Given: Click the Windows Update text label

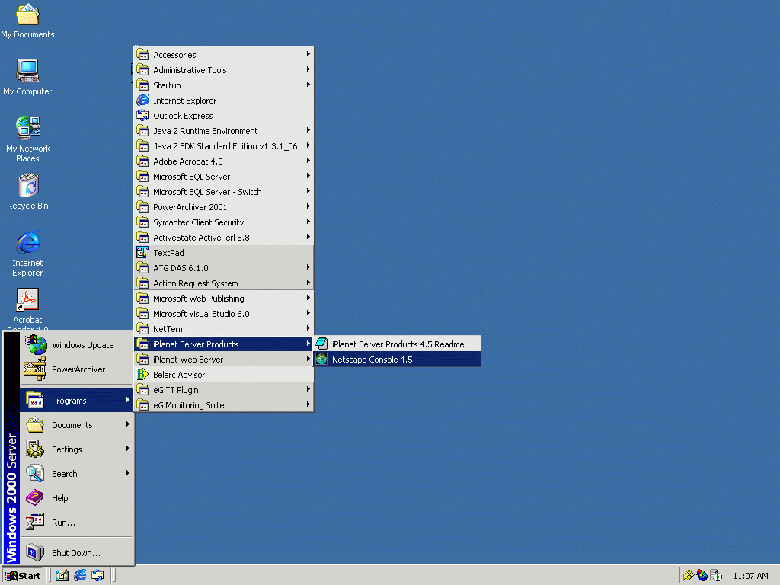Looking at the screenshot, I should point(82,345).
